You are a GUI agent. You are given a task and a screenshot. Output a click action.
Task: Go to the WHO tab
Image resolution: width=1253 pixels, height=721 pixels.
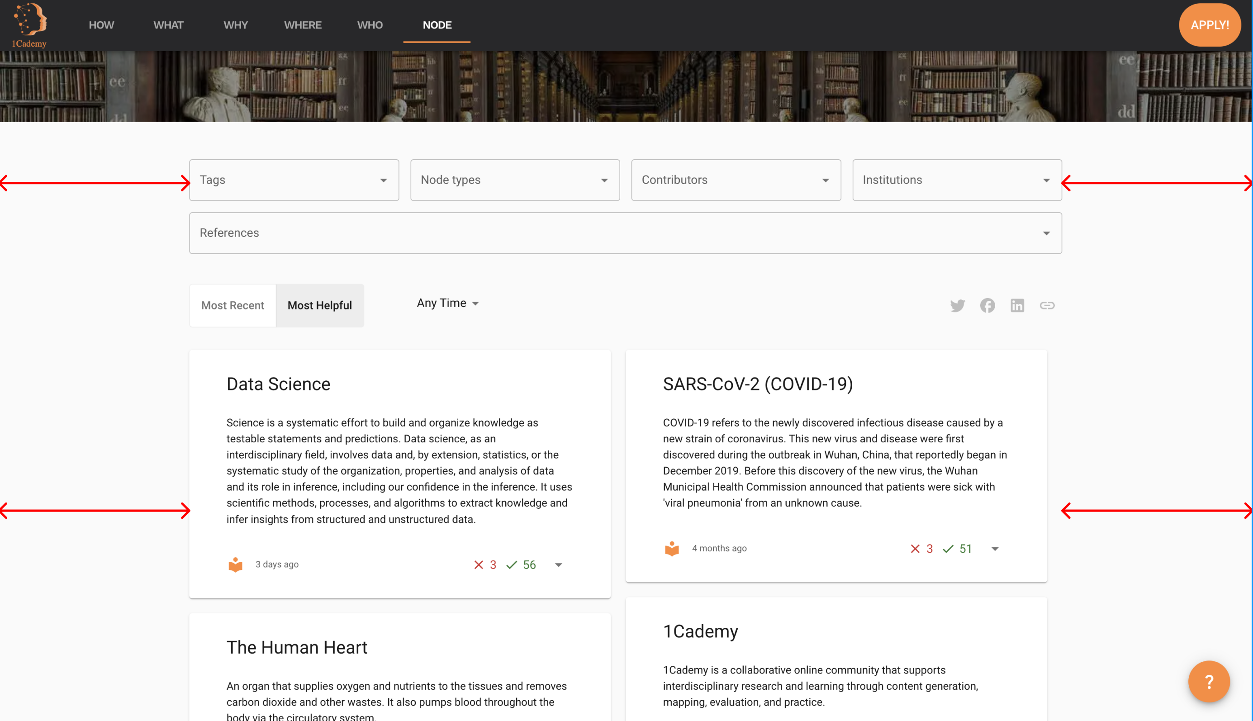tap(370, 25)
